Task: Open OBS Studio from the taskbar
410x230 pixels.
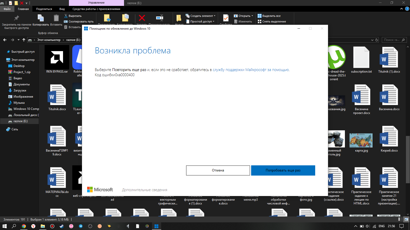Action: click(90, 226)
